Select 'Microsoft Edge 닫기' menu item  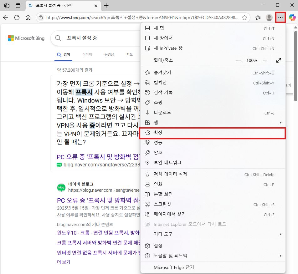tap(213, 267)
